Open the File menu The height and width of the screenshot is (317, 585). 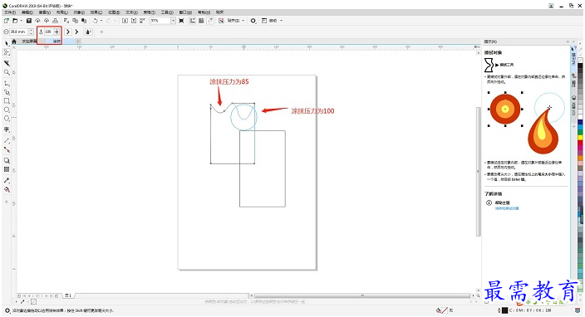click(x=10, y=12)
